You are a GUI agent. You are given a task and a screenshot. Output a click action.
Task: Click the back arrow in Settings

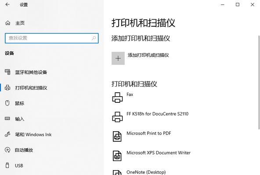pos(7,4)
